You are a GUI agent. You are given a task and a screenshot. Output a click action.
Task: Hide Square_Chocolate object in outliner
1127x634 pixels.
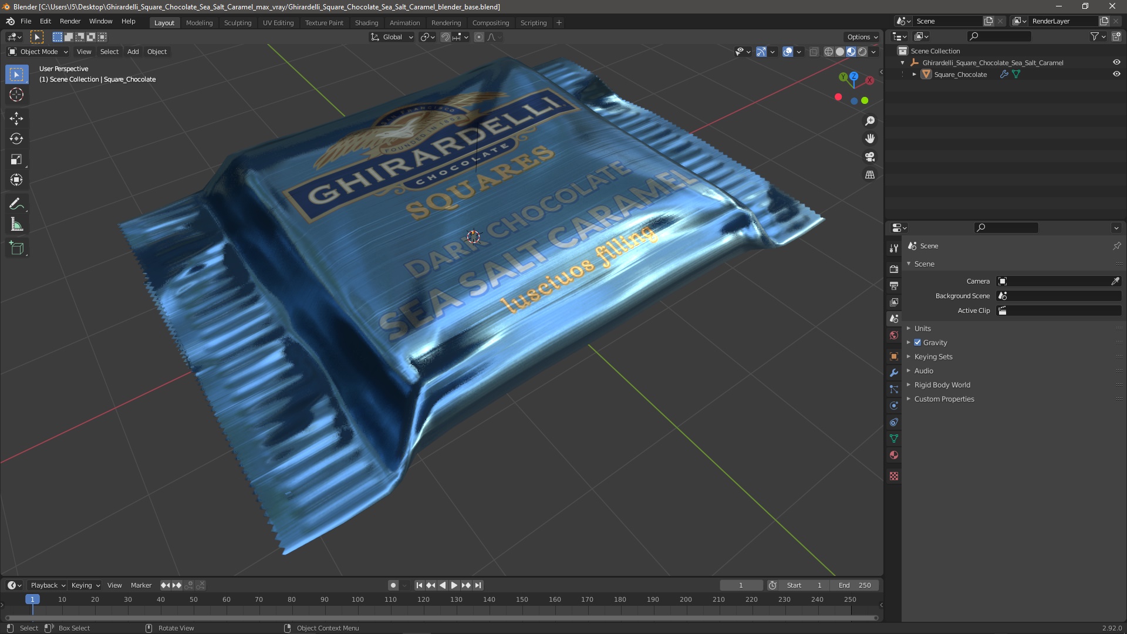click(x=1116, y=75)
